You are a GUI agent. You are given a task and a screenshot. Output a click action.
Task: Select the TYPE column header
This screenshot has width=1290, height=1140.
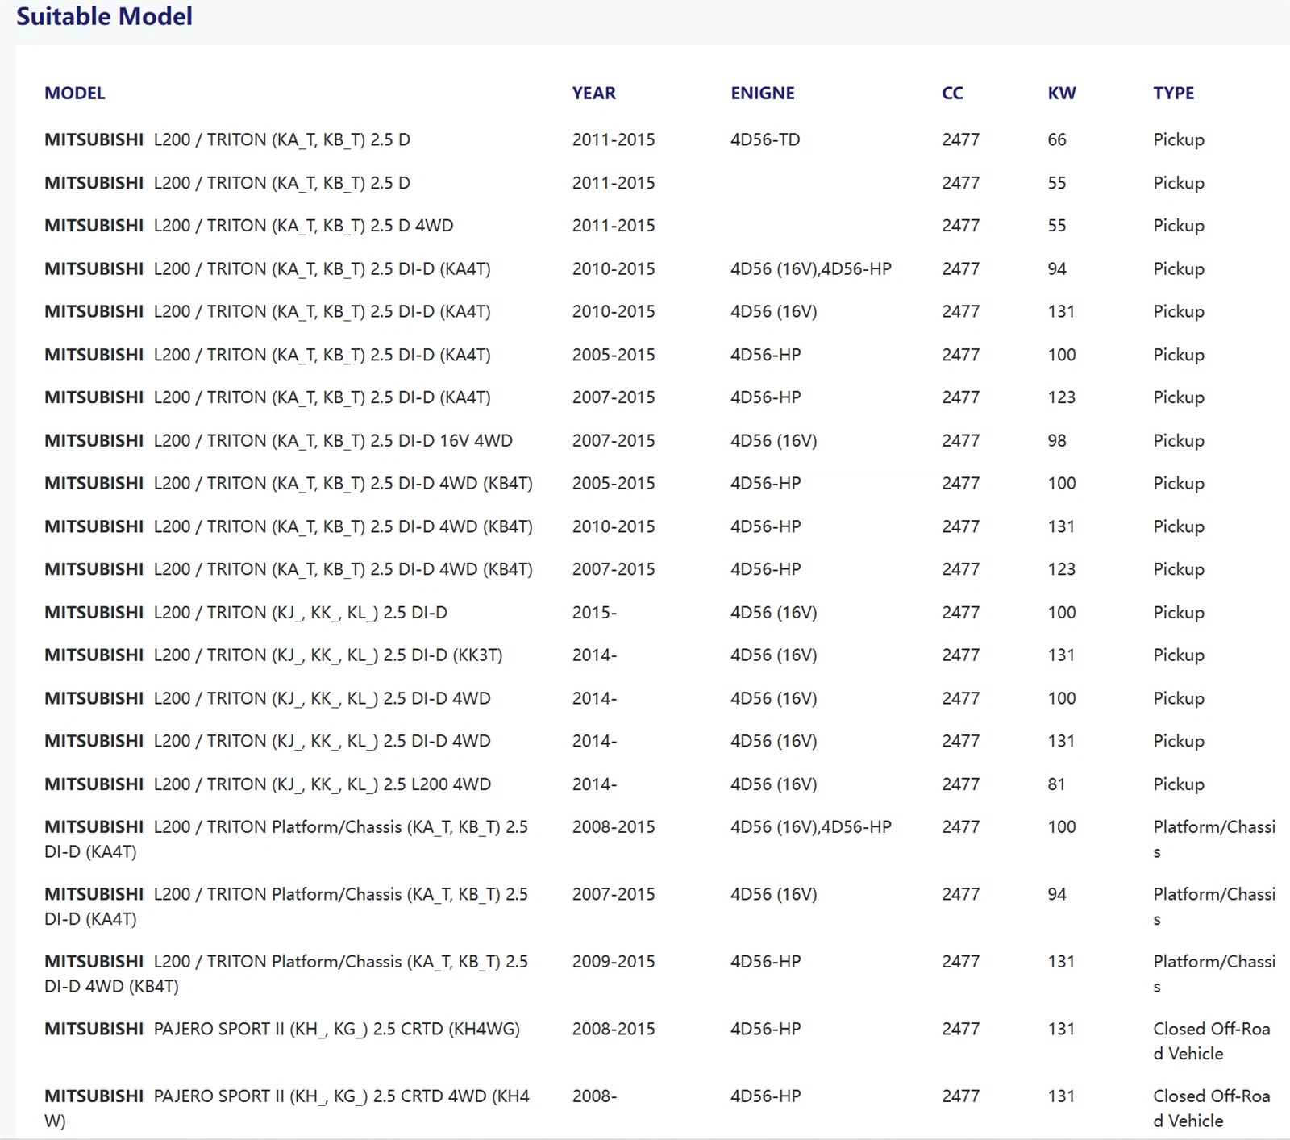[1174, 93]
